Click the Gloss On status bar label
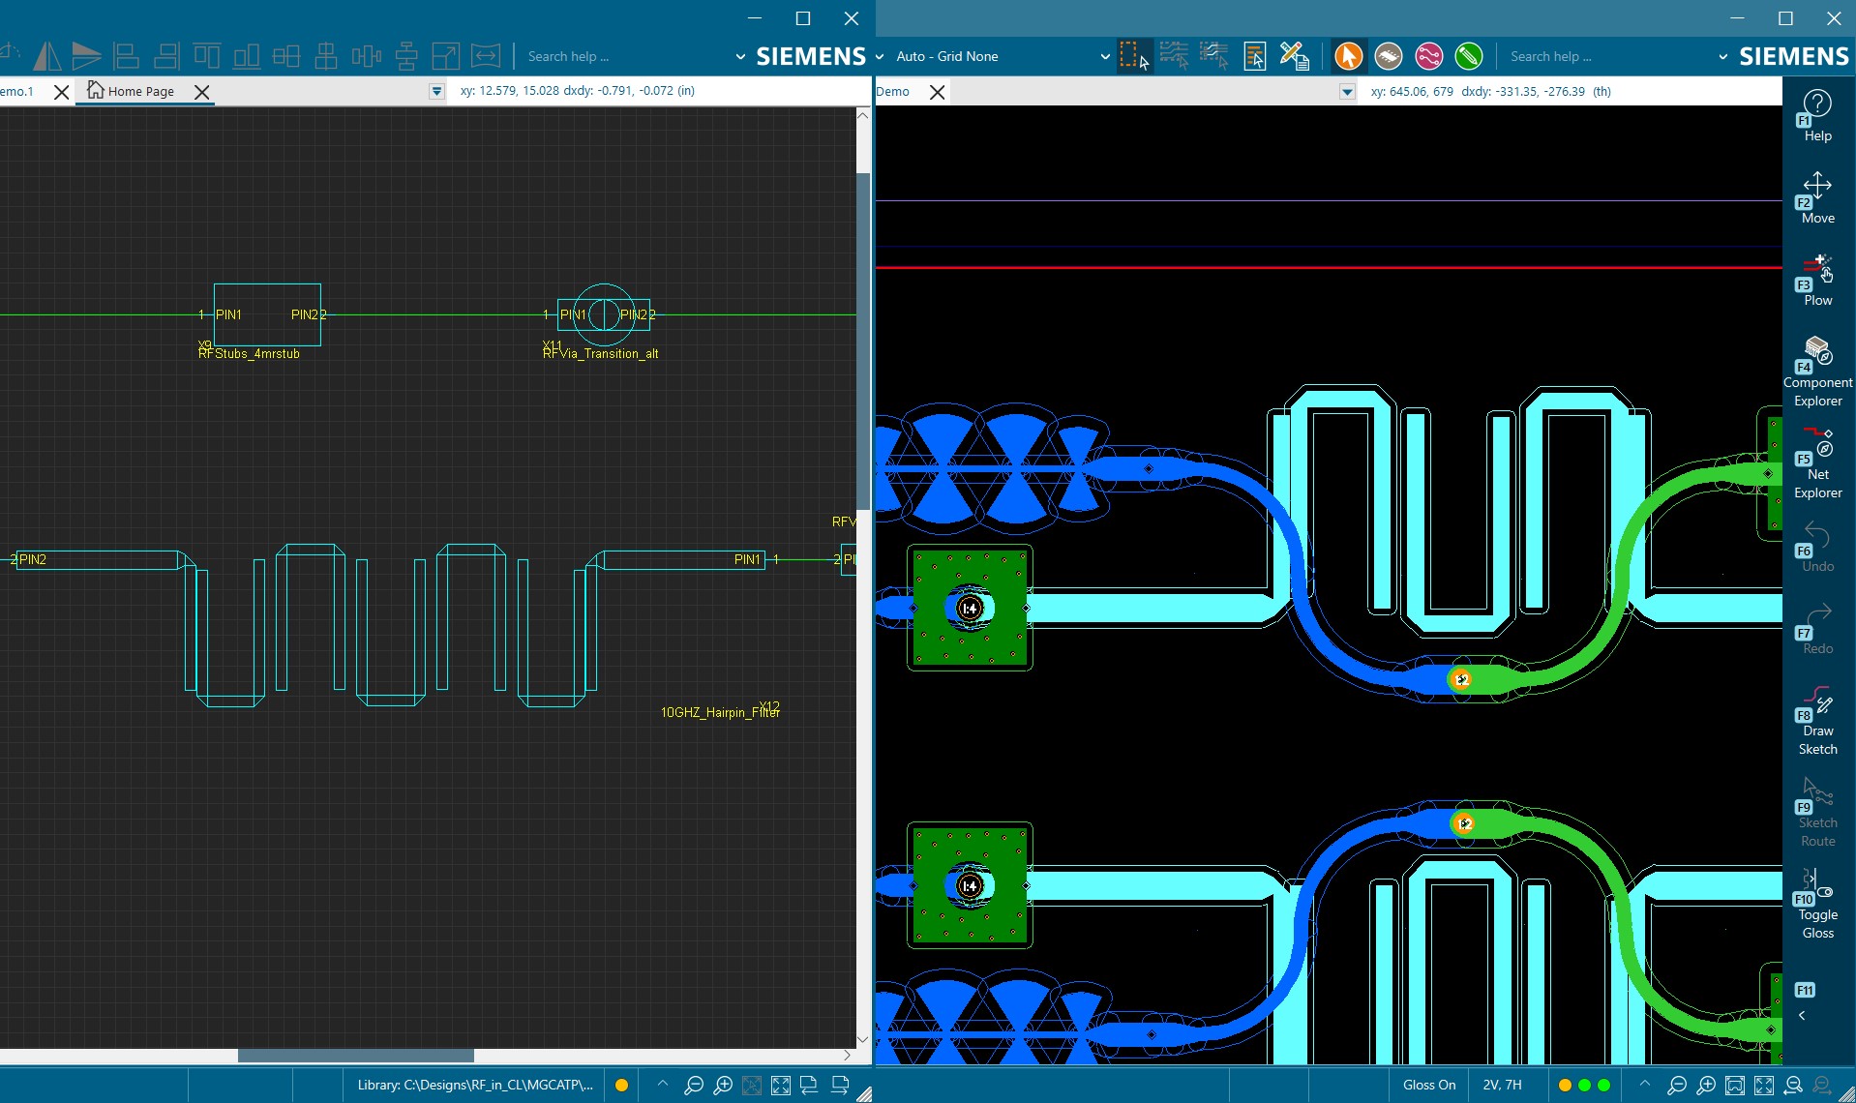Viewport: 1856px width, 1103px height. [1428, 1085]
